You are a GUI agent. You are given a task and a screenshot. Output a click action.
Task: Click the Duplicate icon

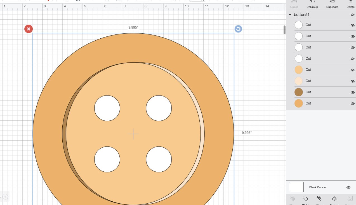click(332, 3)
